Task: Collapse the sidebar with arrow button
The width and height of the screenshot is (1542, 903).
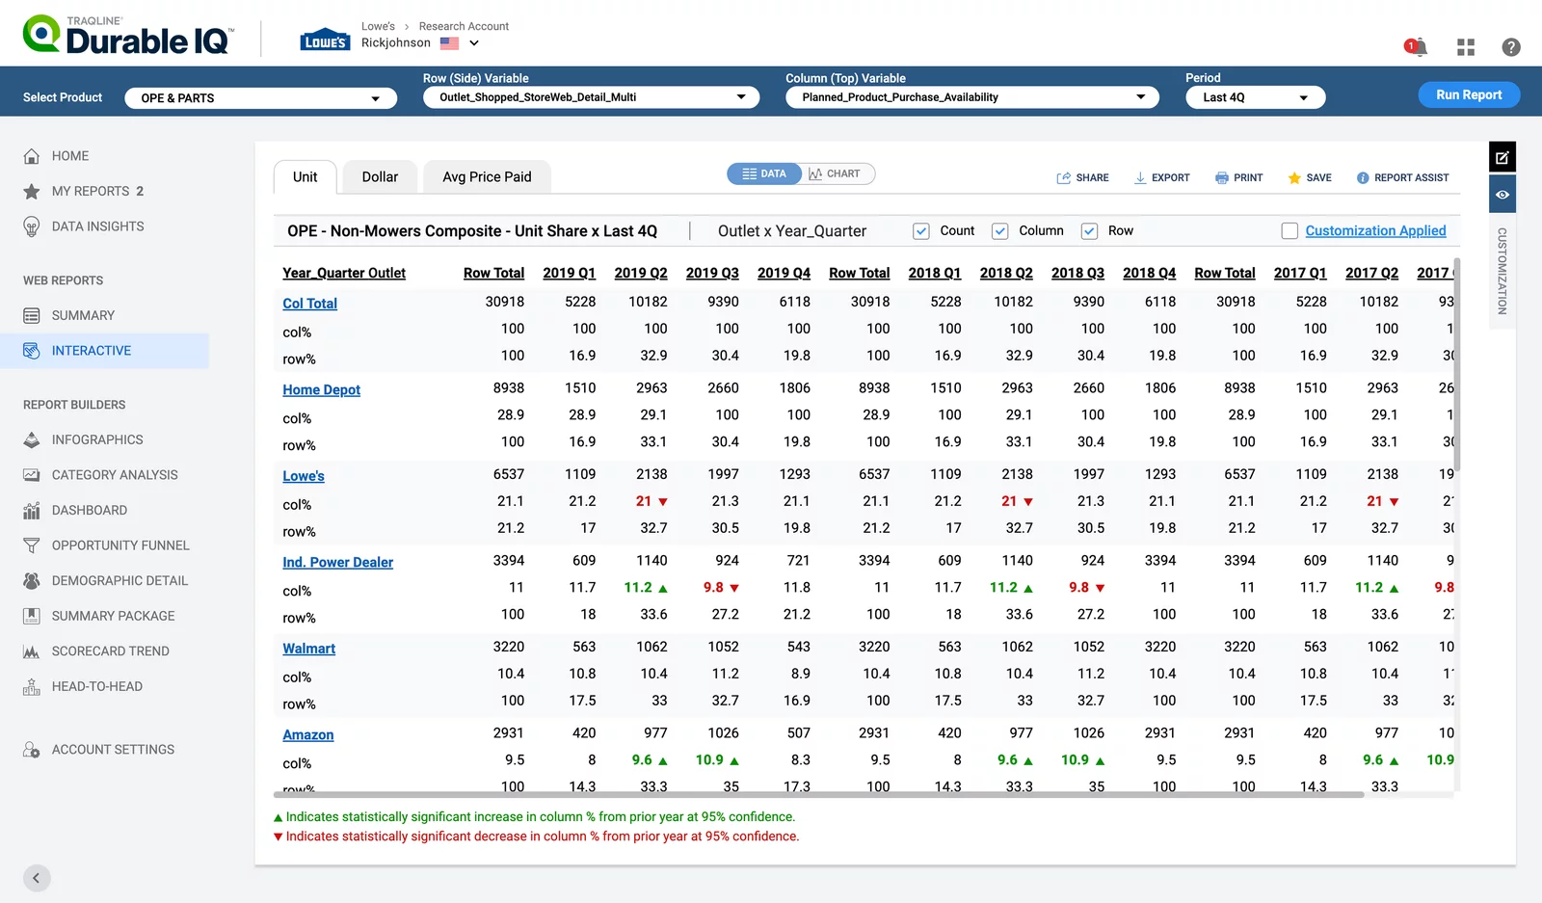Action: 37,878
